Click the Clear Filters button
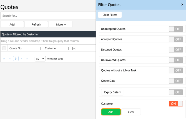The image size is (186, 119). (x=110, y=15)
